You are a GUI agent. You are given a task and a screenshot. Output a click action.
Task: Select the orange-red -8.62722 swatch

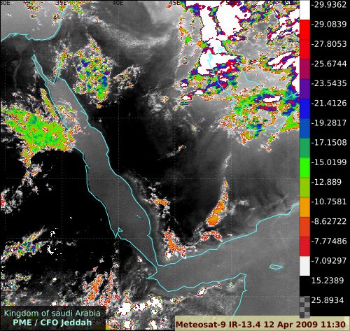[304, 227]
